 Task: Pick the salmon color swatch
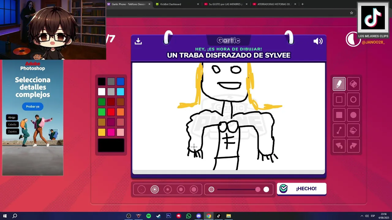point(120,122)
